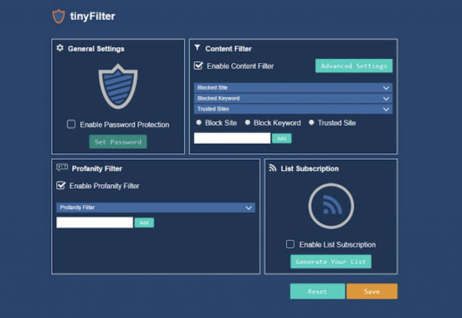Open the Blocked Keyword dropdown chevron
The width and height of the screenshot is (462, 318).
point(386,98)
